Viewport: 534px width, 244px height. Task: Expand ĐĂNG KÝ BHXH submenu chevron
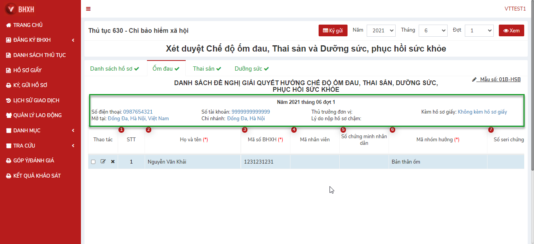click(x=73, y=40)
